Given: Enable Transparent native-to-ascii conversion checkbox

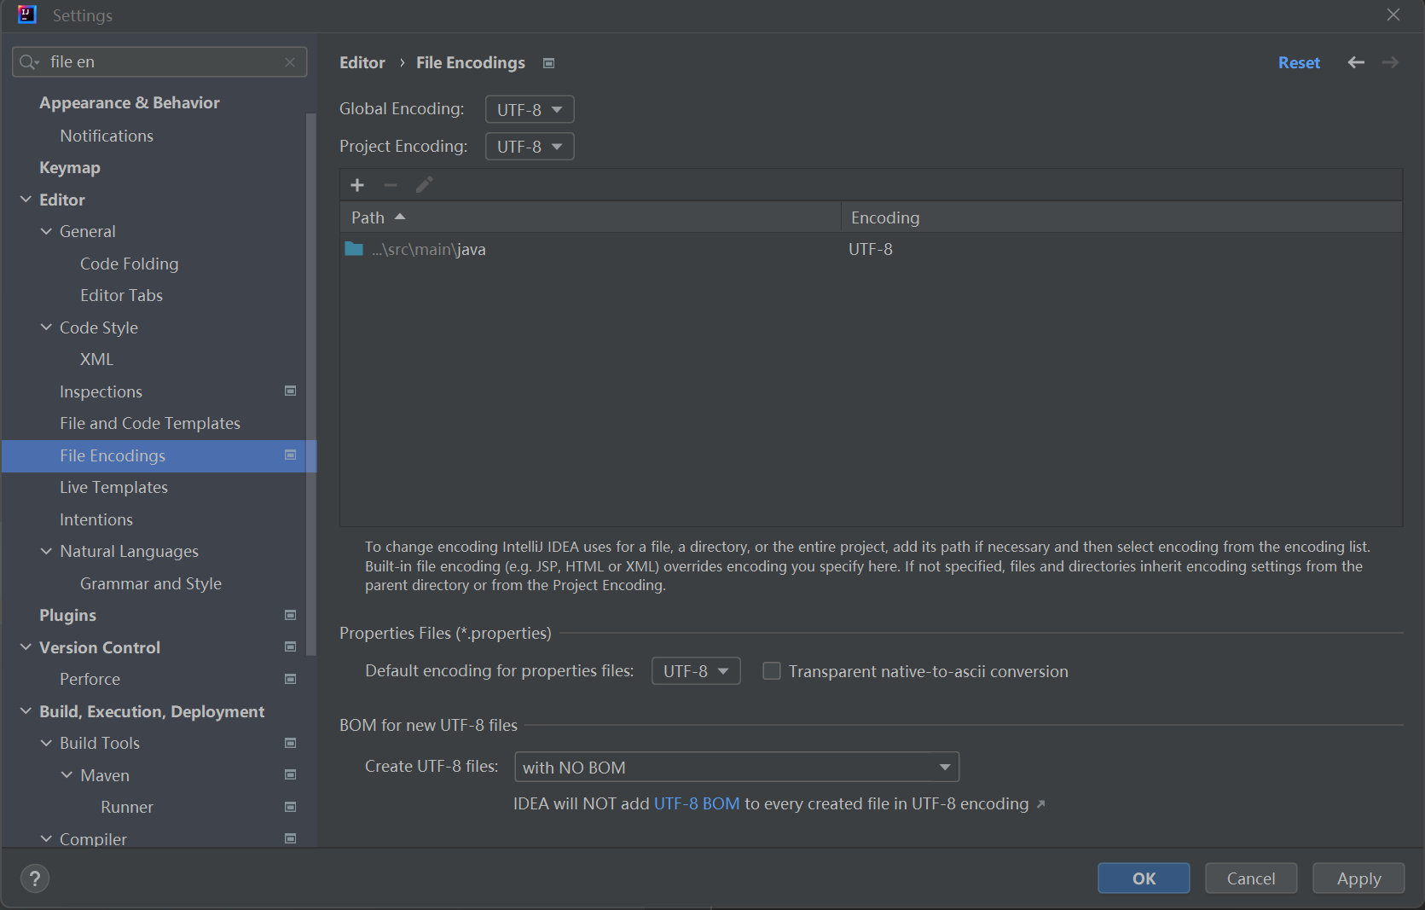Looking at the screenshot, I should (772, 671).
